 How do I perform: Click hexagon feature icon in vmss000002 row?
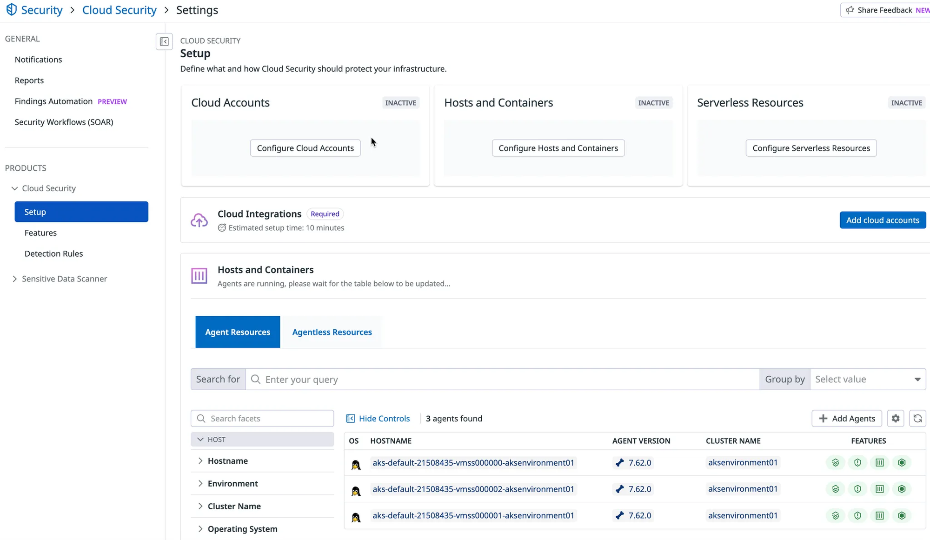(902, 489)
